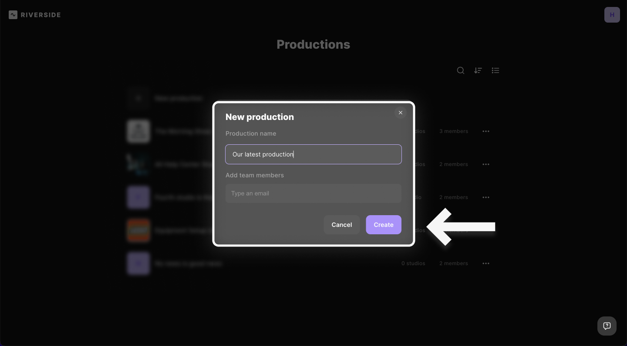Select the second production's thumbnail
627x346 pixels.
[138, 164]
